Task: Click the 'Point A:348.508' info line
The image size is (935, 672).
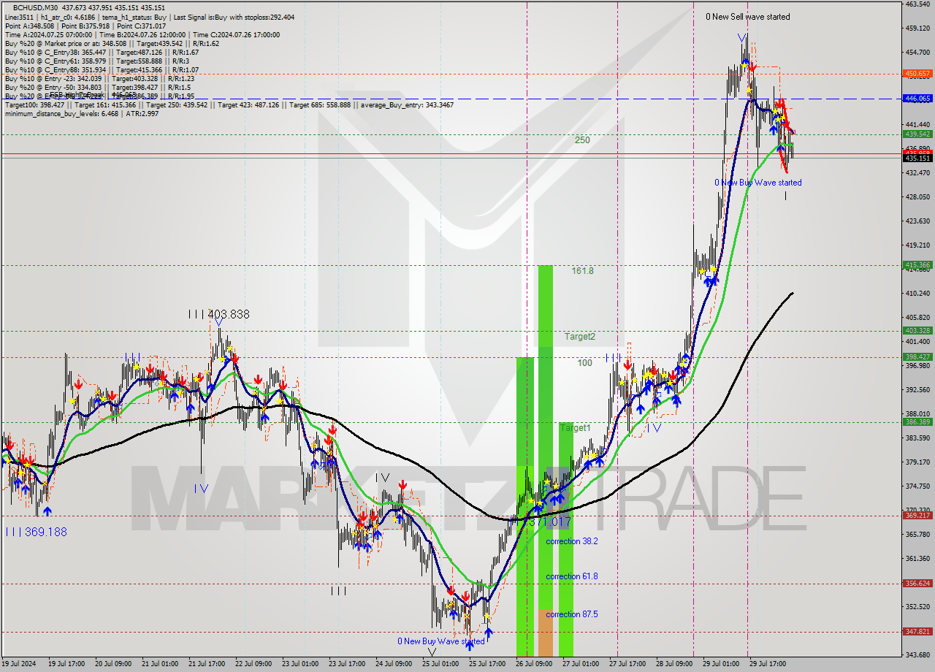Action: 28,26
